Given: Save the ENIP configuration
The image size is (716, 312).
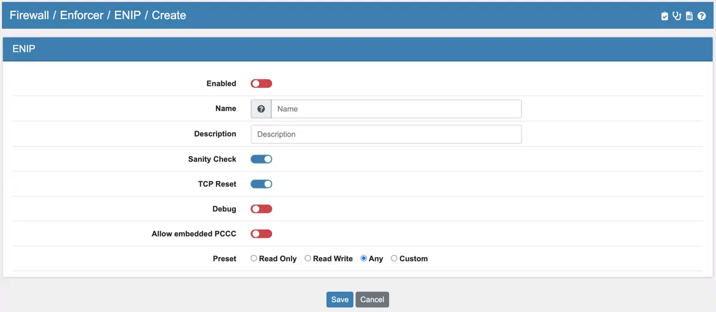Looking at the screenshot, I should tap(340, 299).
